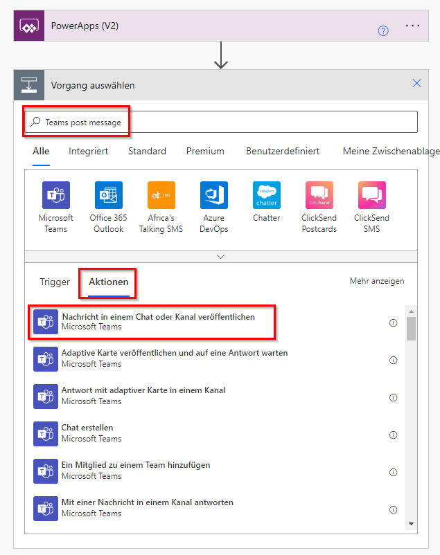Click Teams icon beside Adaptive Karte veröffentlichen
This screenshot has height=555, width=440.
46,359
